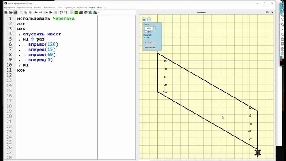Save the current program
The height and width of the screenshot is (161, 286).
[x=15, y=13]
